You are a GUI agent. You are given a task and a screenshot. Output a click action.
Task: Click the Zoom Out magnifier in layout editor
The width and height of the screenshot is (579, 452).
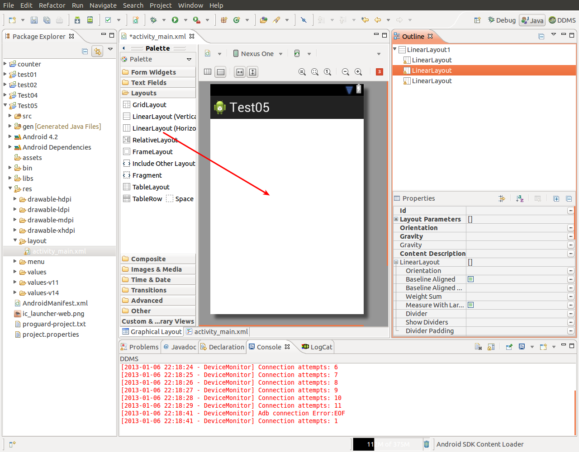(x=346, y=72)
